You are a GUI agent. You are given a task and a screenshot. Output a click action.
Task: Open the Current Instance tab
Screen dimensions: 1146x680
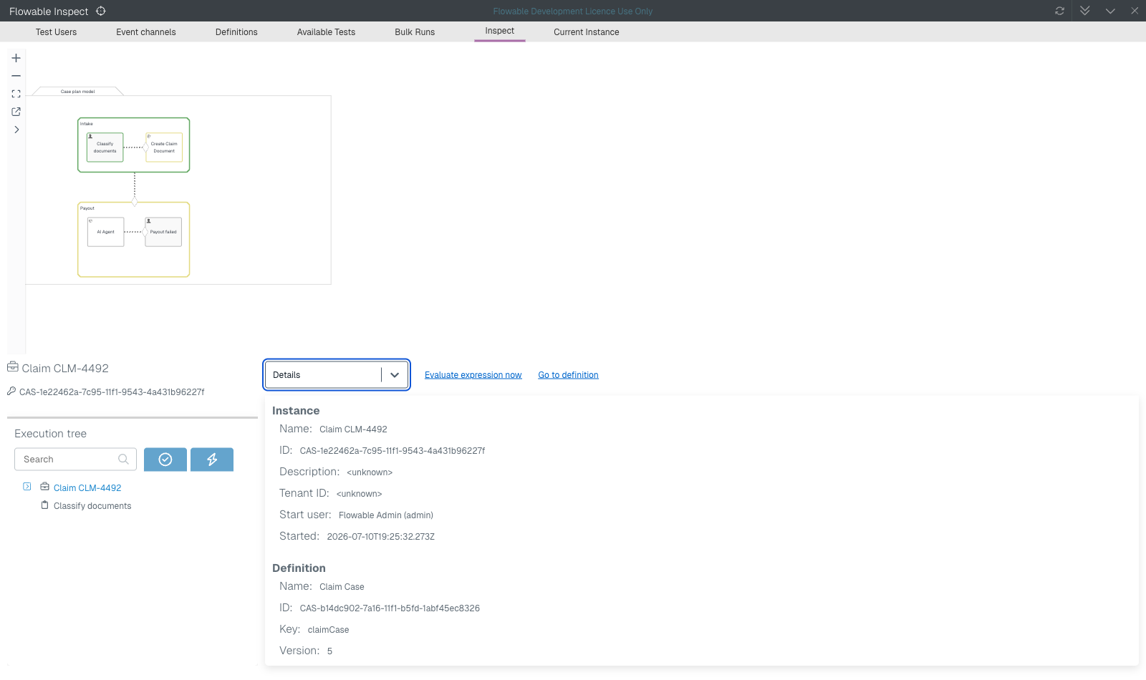coord(587,32)
